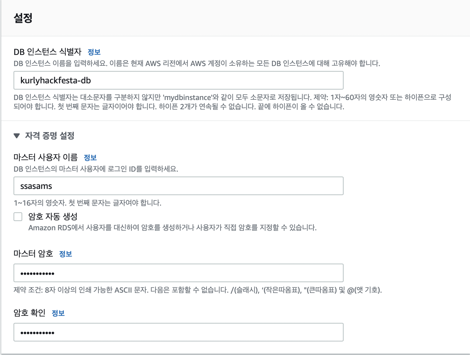Enable the 암호 자동 생성 checkbox

pos(18,217)
